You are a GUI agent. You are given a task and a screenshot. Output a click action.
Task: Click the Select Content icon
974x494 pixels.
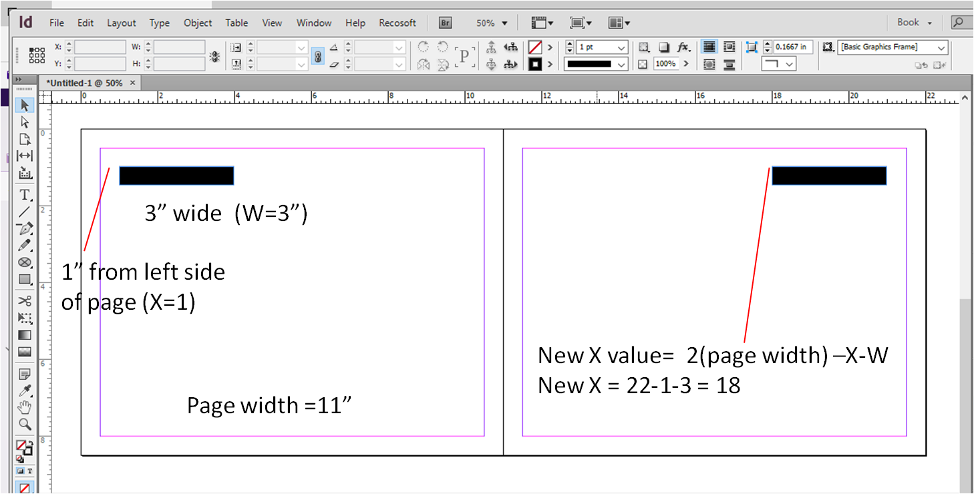pos(491,65)
